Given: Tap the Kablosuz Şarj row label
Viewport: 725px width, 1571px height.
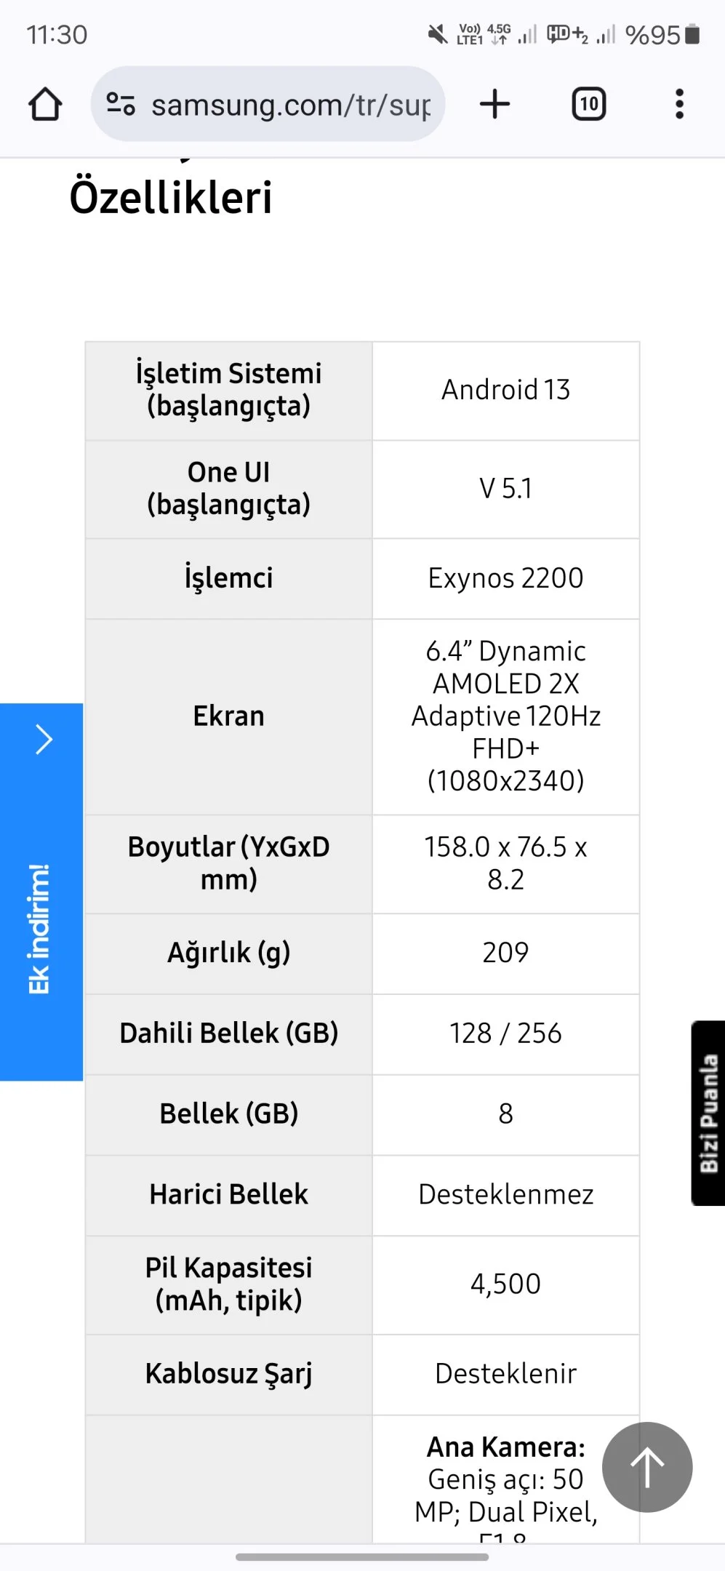Looking at the screenshot, I should point(229,1374).
